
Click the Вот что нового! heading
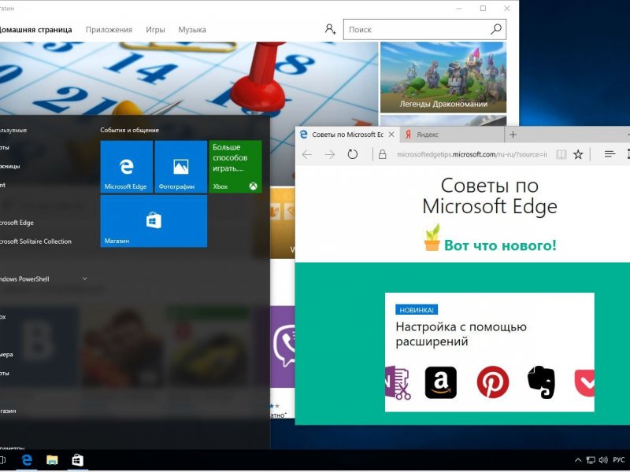500,245
